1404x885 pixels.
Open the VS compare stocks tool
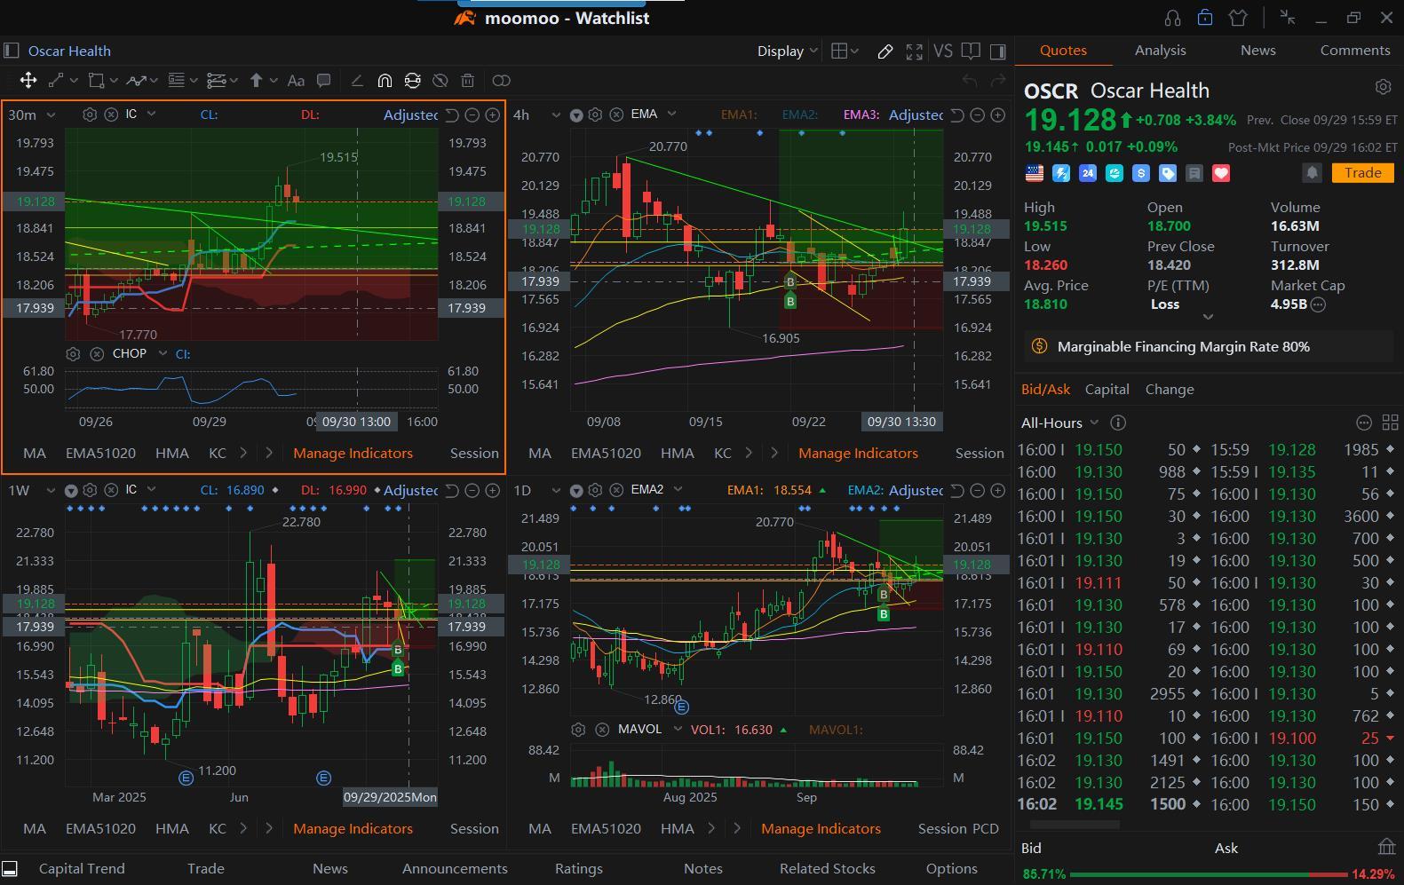943,51
